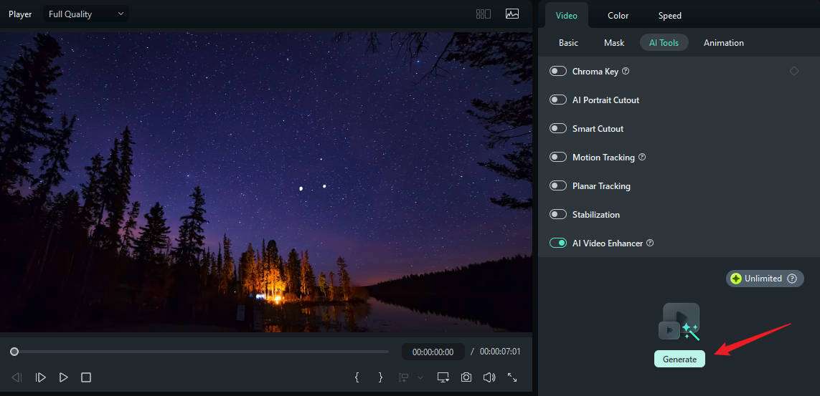Take a snapshot with camera icon

coord(466,377)
